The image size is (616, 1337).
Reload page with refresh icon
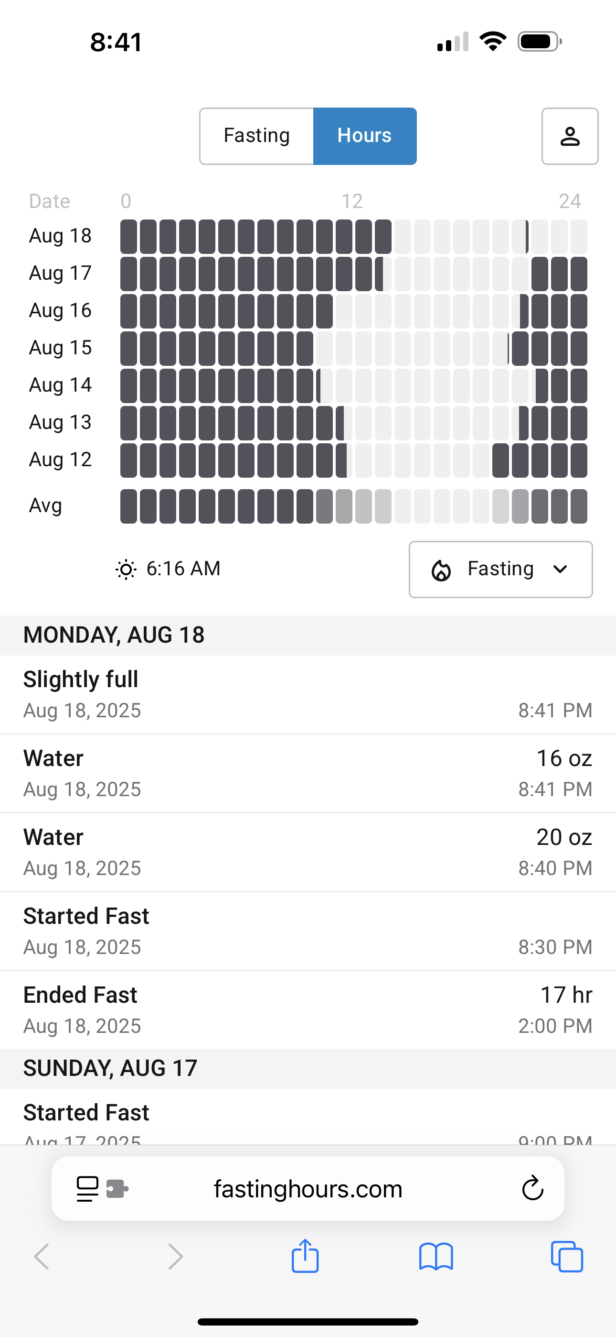(x=532, y=1188)
